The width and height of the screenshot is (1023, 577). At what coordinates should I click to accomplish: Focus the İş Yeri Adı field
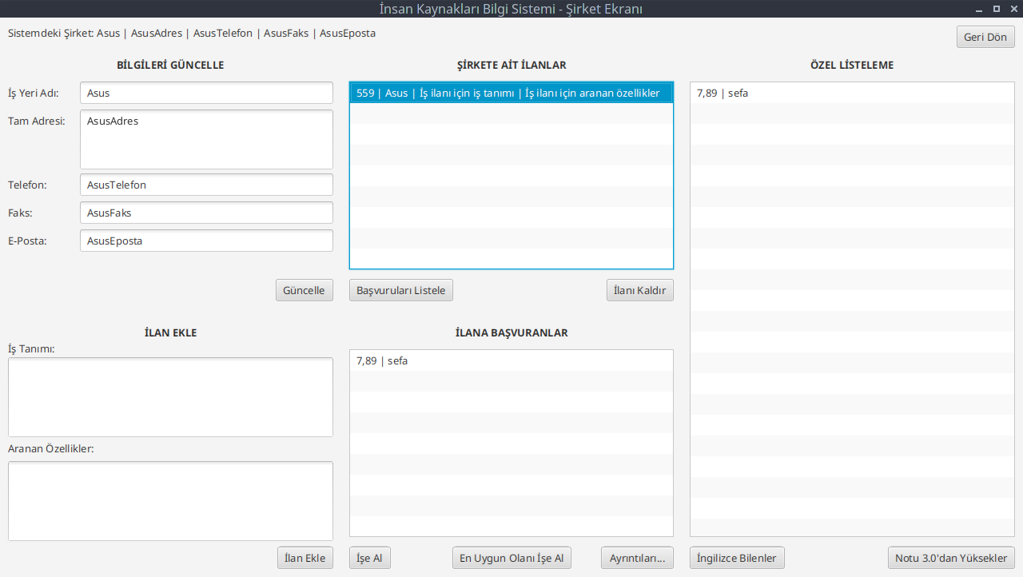click(x=206, y=93)
